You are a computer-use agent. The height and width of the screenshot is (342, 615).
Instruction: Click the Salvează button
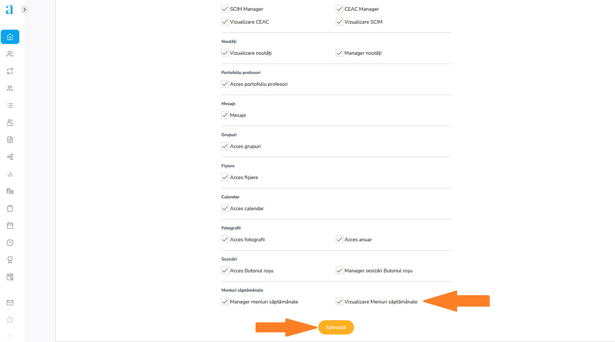[x=336, y=327]
